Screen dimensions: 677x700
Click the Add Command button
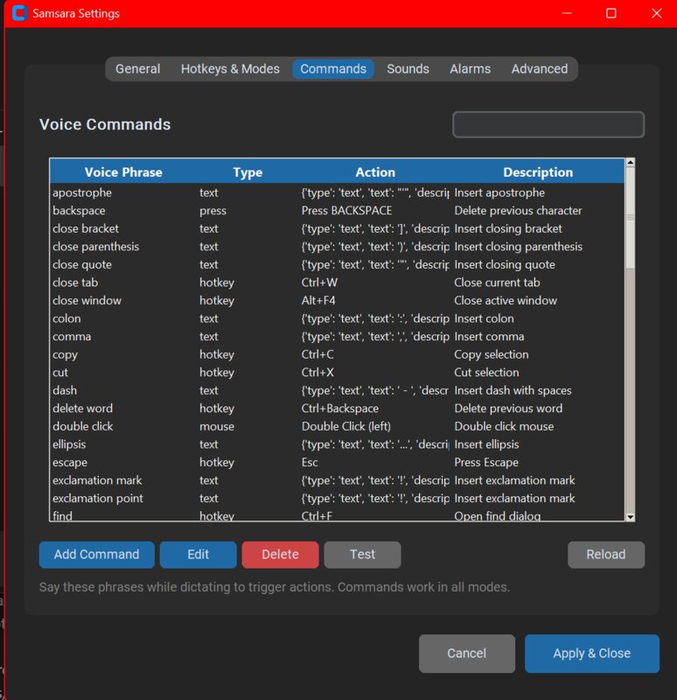pyautogui.click(x=96, y=555)
